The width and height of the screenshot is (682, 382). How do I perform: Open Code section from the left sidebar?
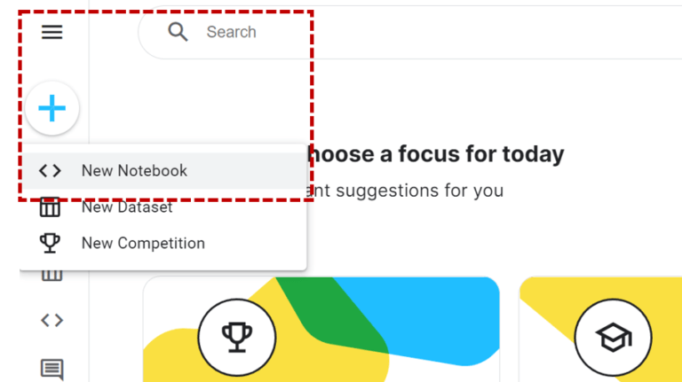(52, 320)
